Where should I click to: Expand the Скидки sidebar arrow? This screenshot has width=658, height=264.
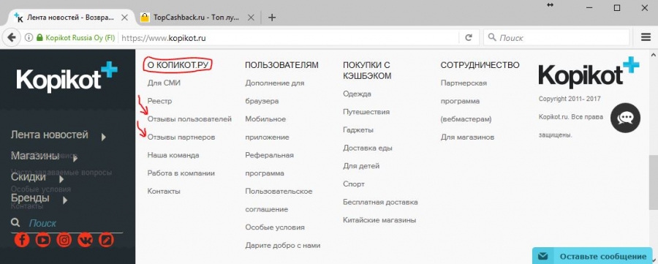click(61, 179)
